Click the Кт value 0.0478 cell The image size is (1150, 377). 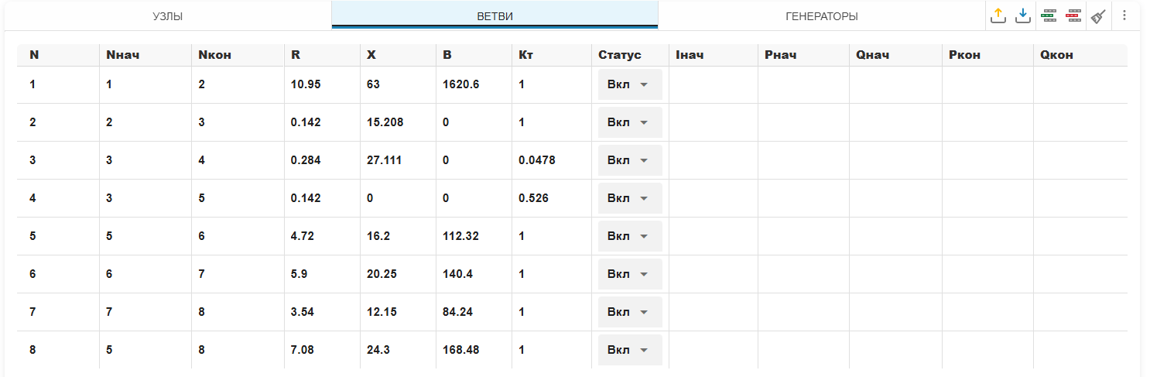(x=537, y=160)
